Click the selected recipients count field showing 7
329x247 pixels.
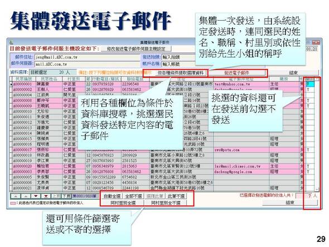[x=304, y=196]
